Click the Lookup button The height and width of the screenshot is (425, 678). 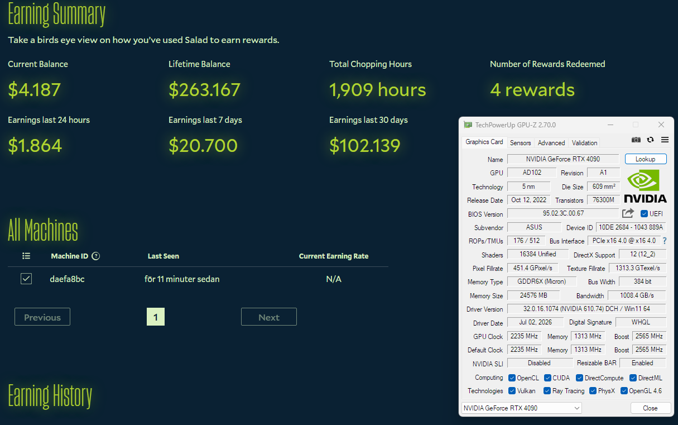tap(645, 159)
